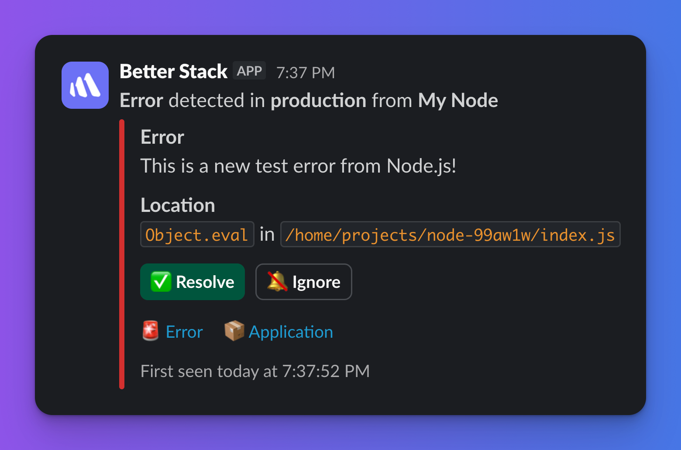Click the index.js file path code block
The width and height of the screenshot is (681, 450).
click(x=451, y=234)
